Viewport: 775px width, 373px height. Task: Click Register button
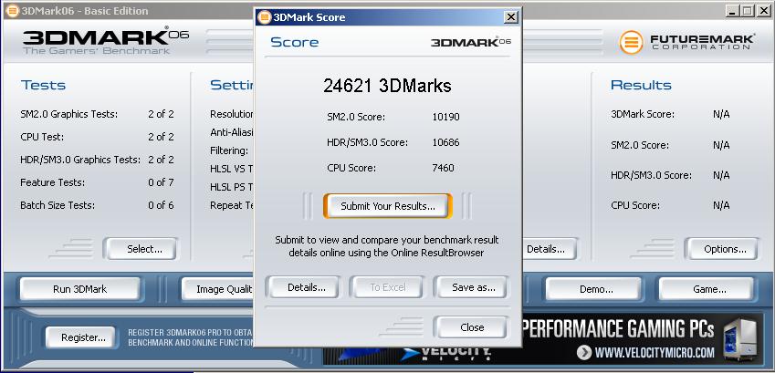click(80, 337)
